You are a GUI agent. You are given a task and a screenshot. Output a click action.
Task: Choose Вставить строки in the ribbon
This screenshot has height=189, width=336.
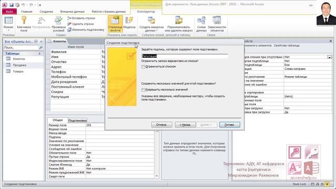tap(81, 18)
